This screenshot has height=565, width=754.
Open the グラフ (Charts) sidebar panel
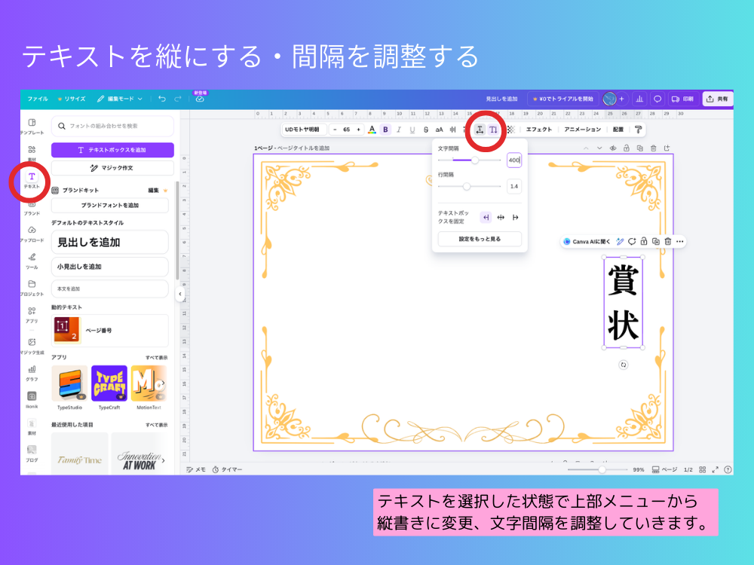[32, 374]
